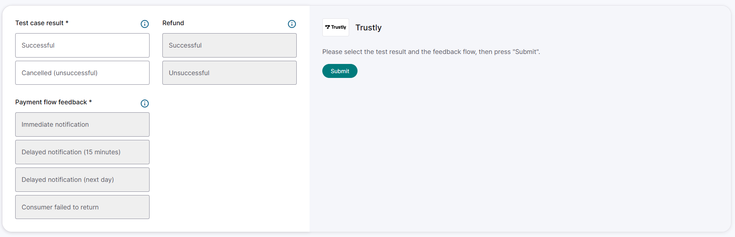735x237 pixels.
Task: Click the Payment flow feedback label
Action: pyautogui.click(x=53, y=102)
